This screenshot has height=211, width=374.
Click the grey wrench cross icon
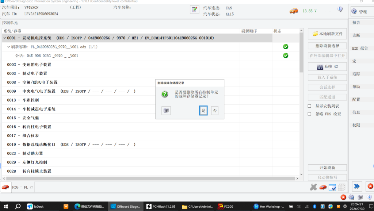[x=313, y=187]
